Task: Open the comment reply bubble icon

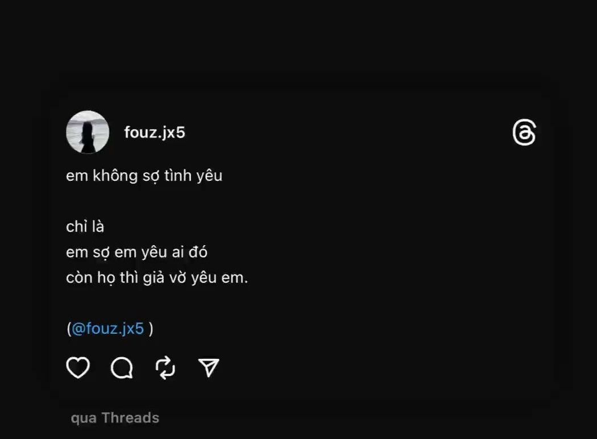Action: [122, 368]
